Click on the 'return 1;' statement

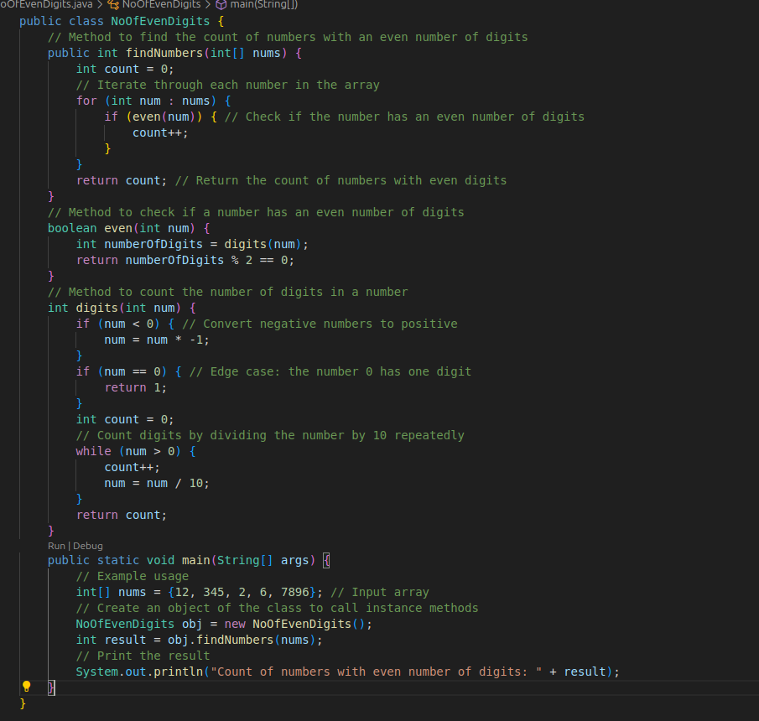pos(136,387)
